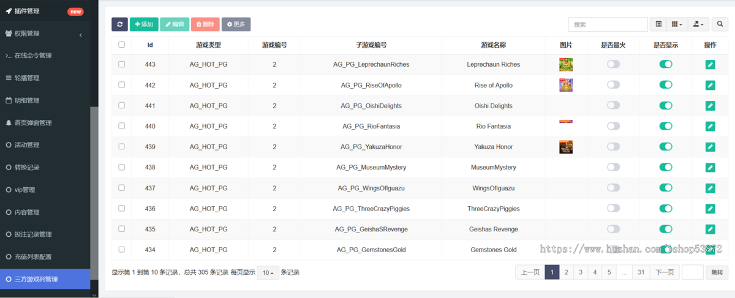Open the columns dropdown button
Viewport: 735px width, 298px height.
pos(676,24)
